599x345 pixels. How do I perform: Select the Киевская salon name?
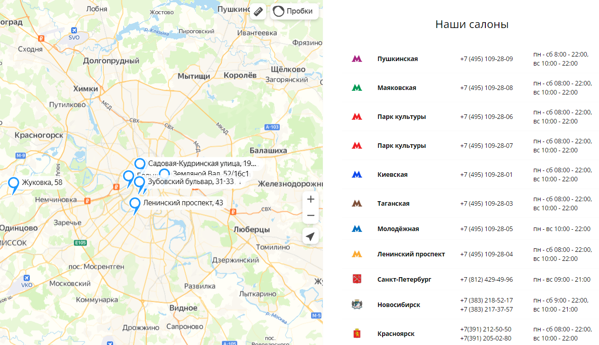point(393,175)
